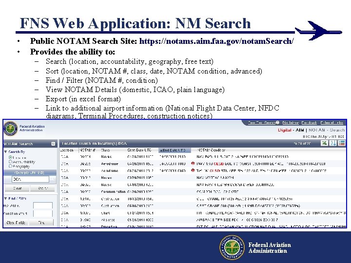Open the notams.aim.faa.gov URL on slide
Viewport: 351px width, 263px height.
[216, 41]
